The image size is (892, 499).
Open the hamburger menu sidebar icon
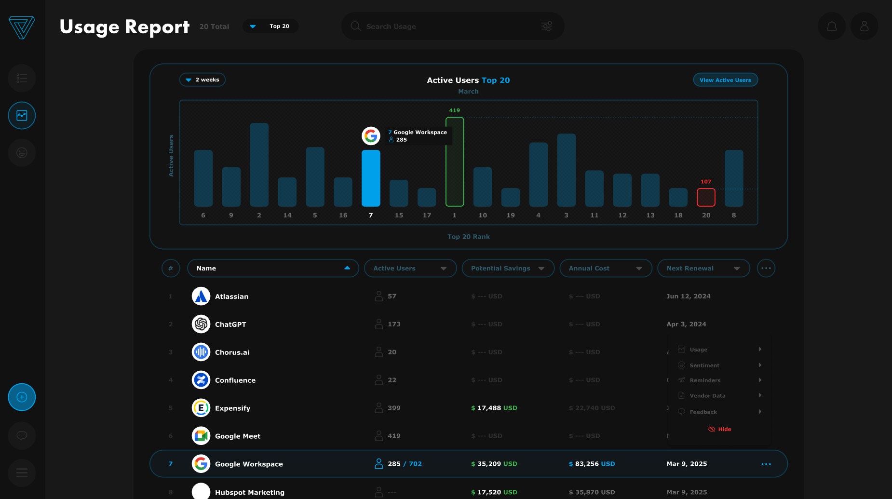(22, 473)
